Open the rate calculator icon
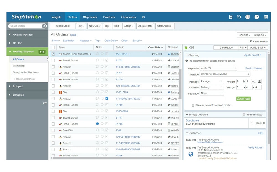Image resolution: width=277 pixels, height=172 pixels. 230,17
